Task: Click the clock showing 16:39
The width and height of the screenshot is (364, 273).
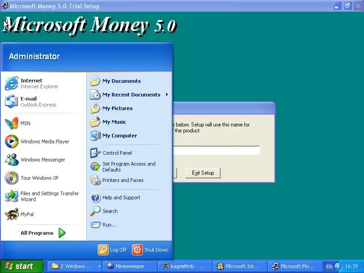Action: pyautogui.click(x=351, y=266)
